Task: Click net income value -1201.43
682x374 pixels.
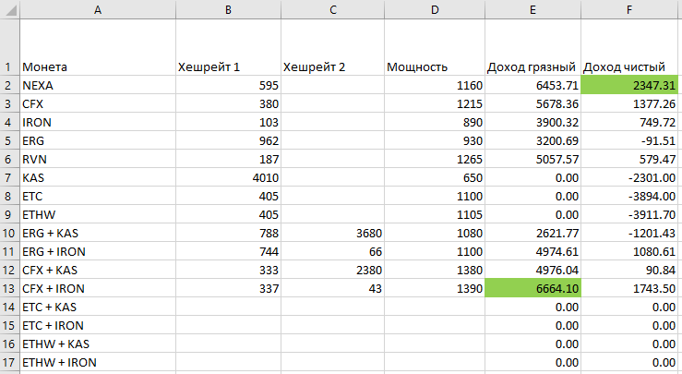Action: click(x=629, y=233)
